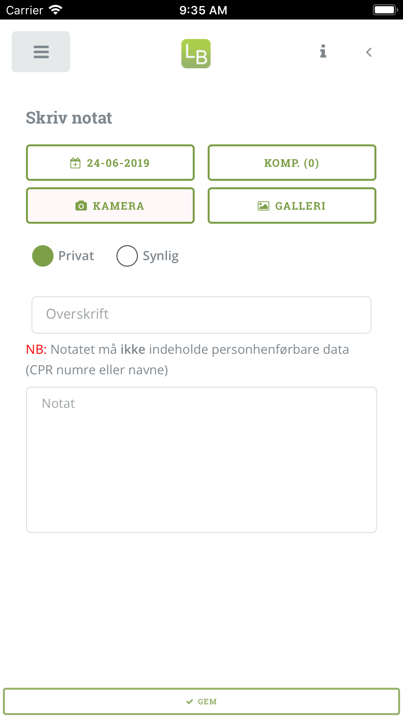The width and height of the screenshot is (403, 718).
Task: Open the date picker for 24-06-2019
Action: 110,163
